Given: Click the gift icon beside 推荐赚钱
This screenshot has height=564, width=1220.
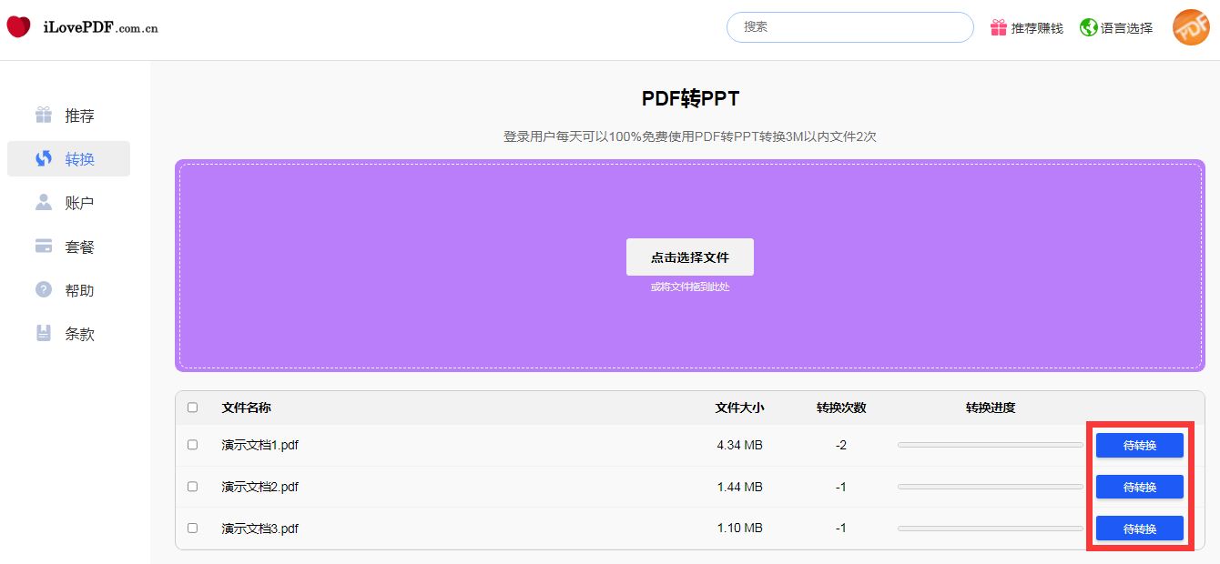Looking at the screenshot, I should (999, 28).
